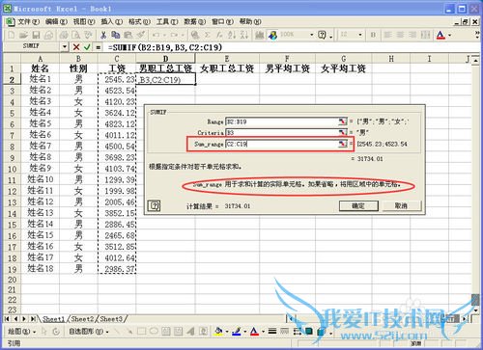The image size is (483, 350).
Task: Click the Paste icon
Action: [x=128, y=35]
